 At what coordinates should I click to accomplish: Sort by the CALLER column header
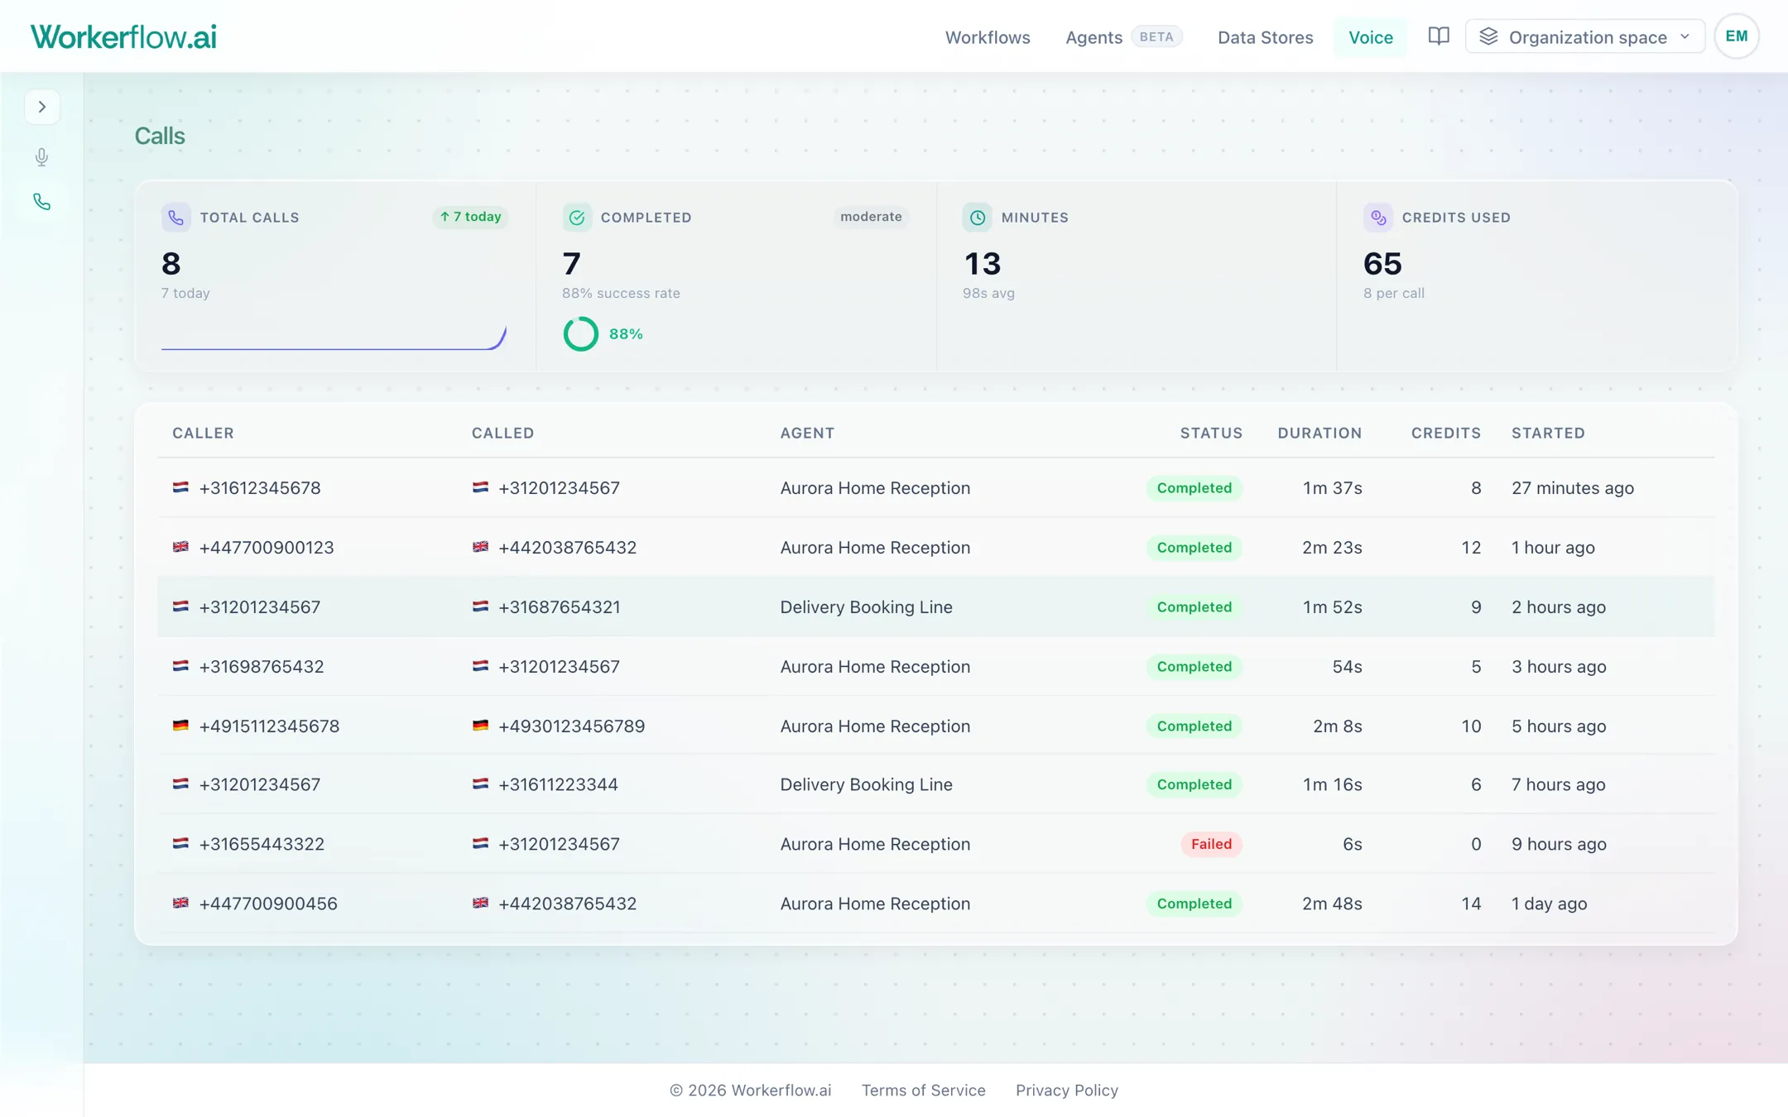click(203, 433)
